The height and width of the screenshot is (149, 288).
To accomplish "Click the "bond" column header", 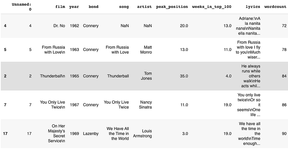I will 93,7.
